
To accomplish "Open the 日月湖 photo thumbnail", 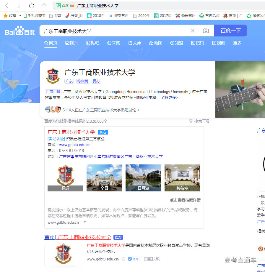I will pyautogui.click(x=143, y=178).
